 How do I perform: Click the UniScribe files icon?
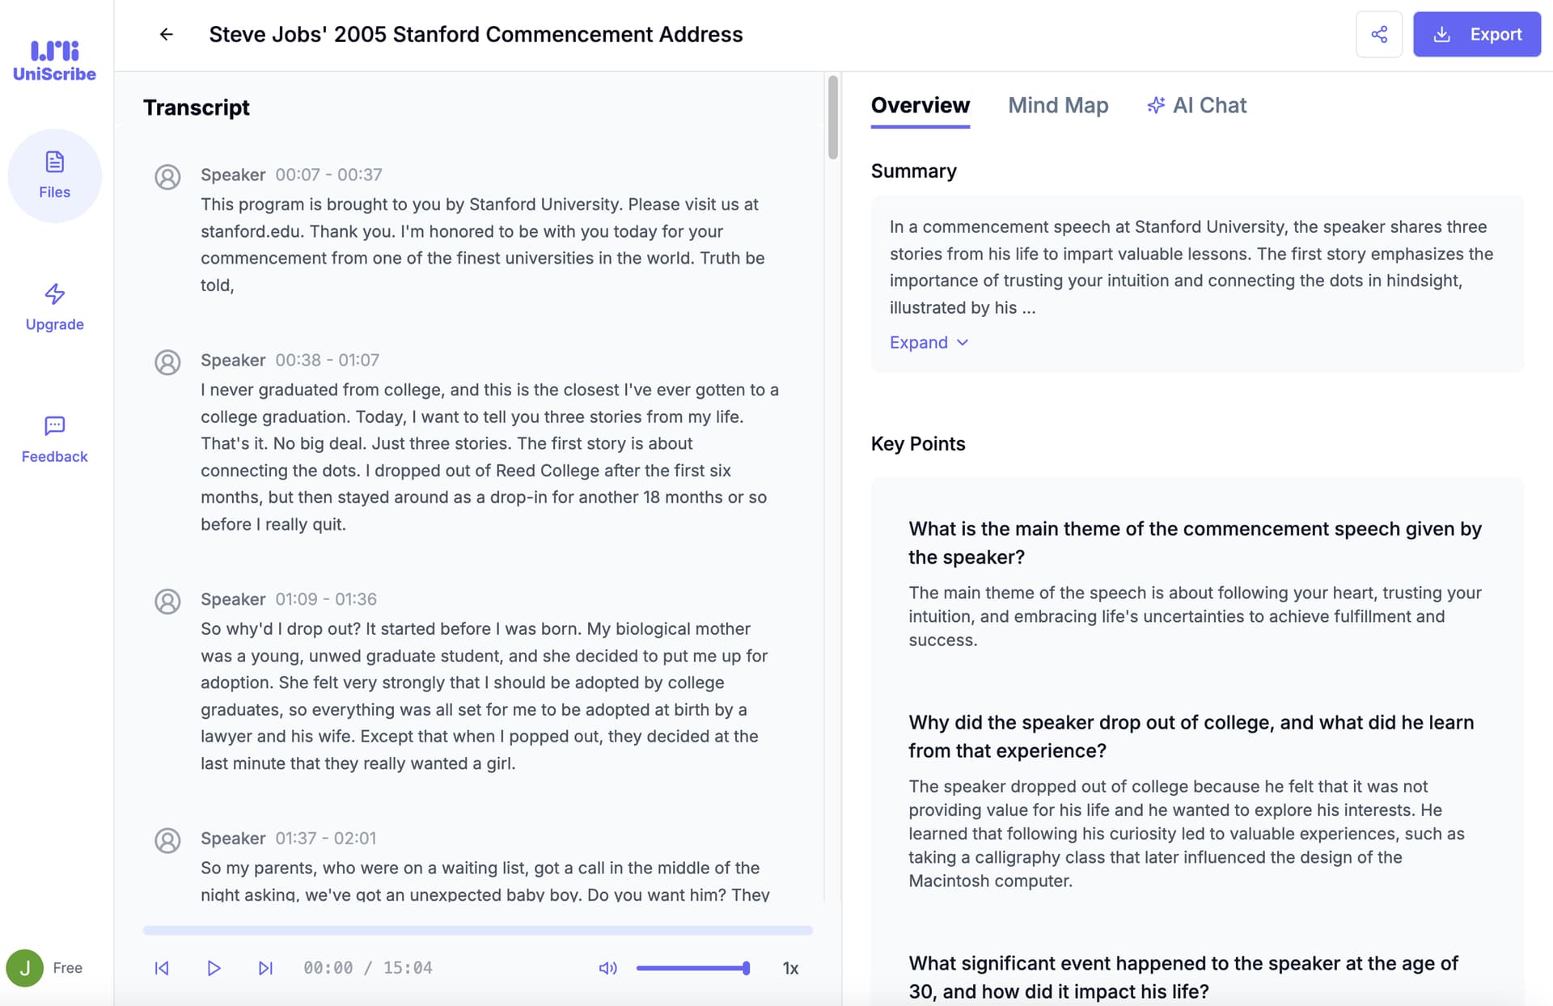click(x=53, y=174)
